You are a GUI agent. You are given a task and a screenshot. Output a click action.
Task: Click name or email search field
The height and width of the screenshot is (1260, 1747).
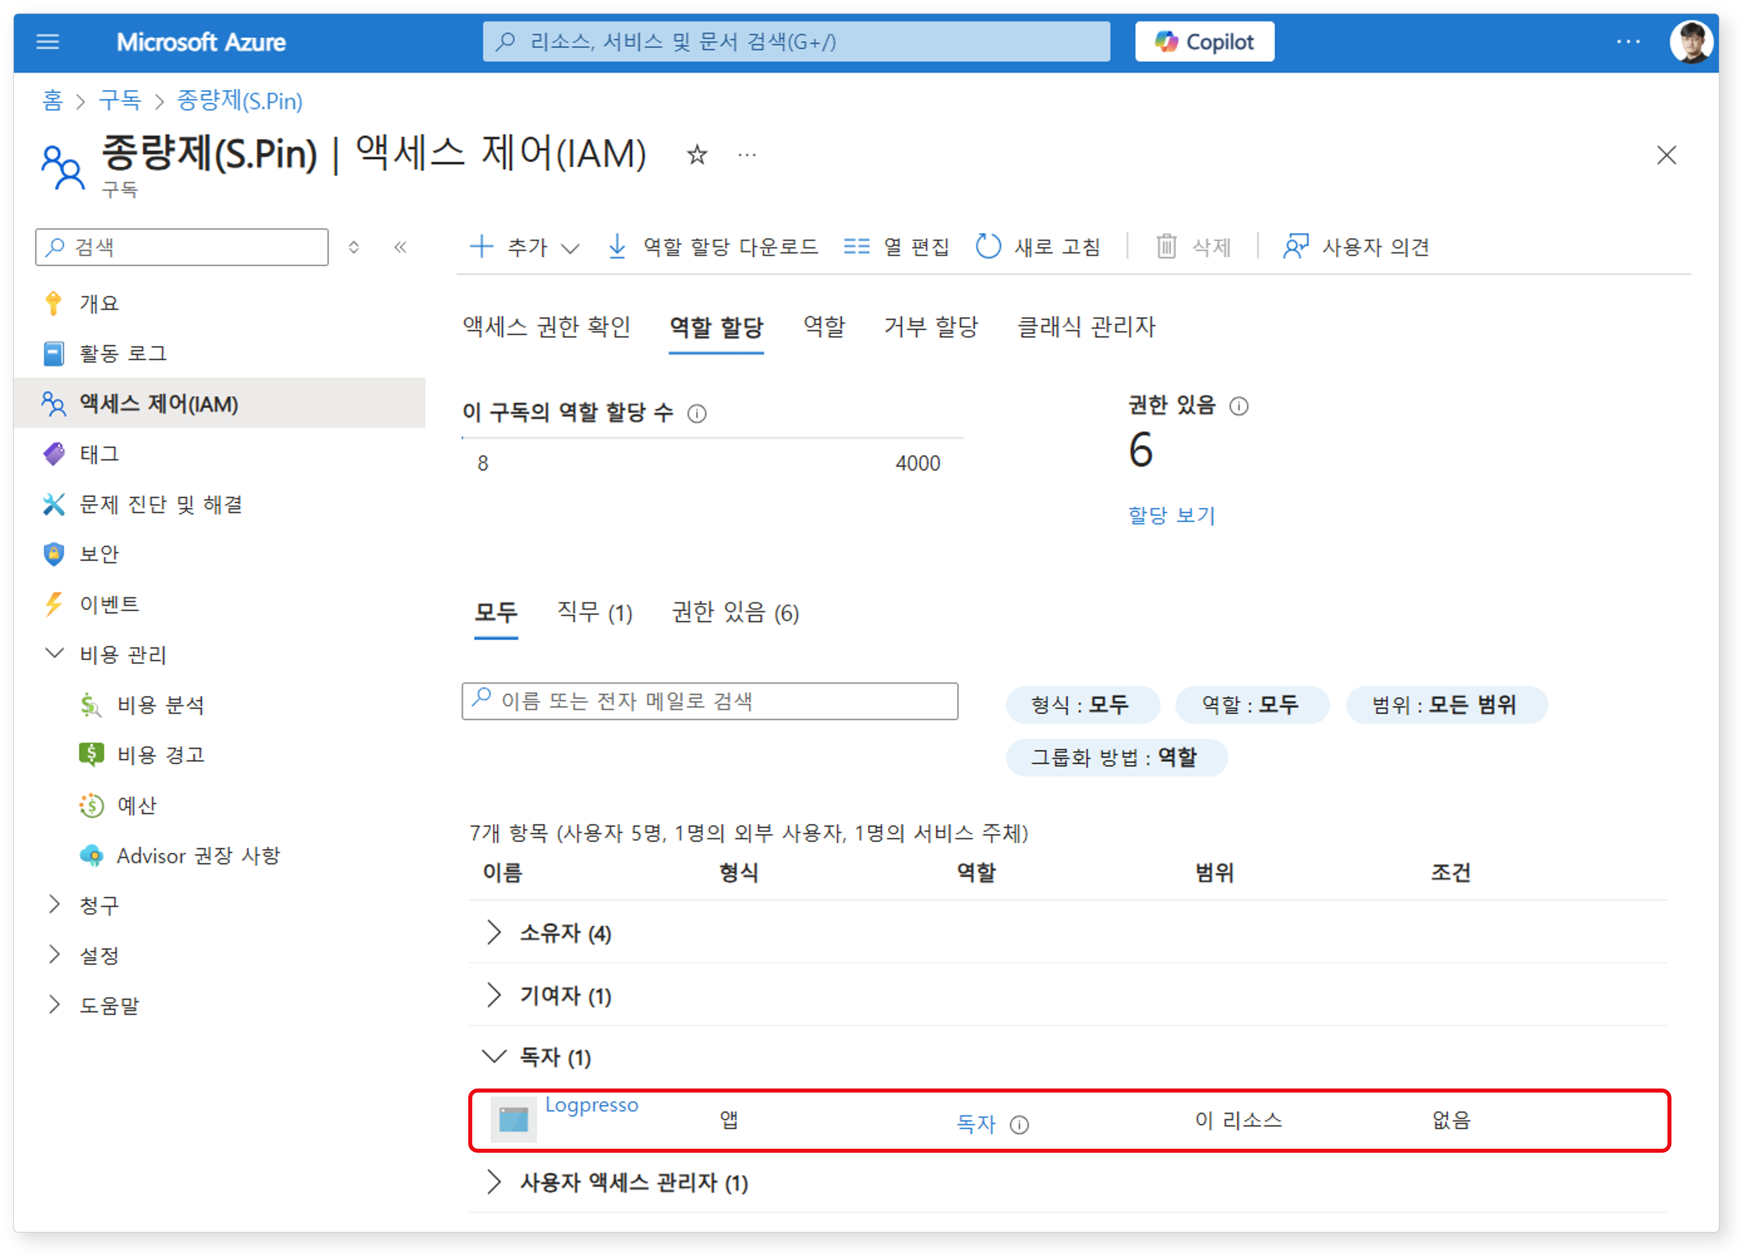point(709,701)
